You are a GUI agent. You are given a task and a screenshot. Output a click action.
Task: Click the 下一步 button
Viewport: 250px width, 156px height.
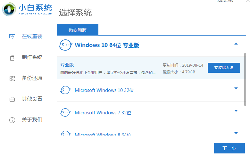click(x=229, y=148)
